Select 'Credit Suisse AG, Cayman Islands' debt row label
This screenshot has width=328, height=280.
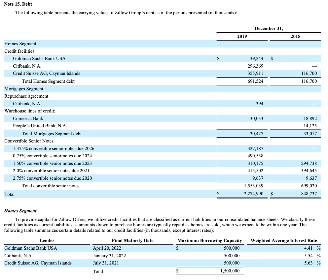[47, 74]
